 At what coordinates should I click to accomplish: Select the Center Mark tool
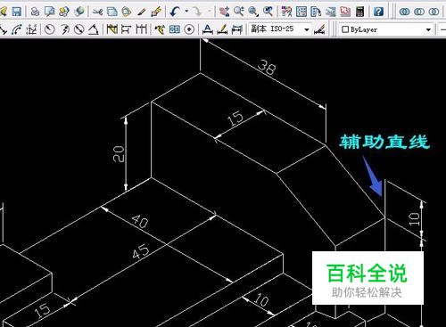click(x=189, y=29)
